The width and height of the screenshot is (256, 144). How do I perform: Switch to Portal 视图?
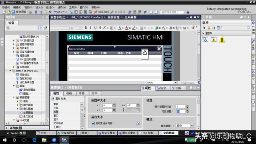(16, 133)
